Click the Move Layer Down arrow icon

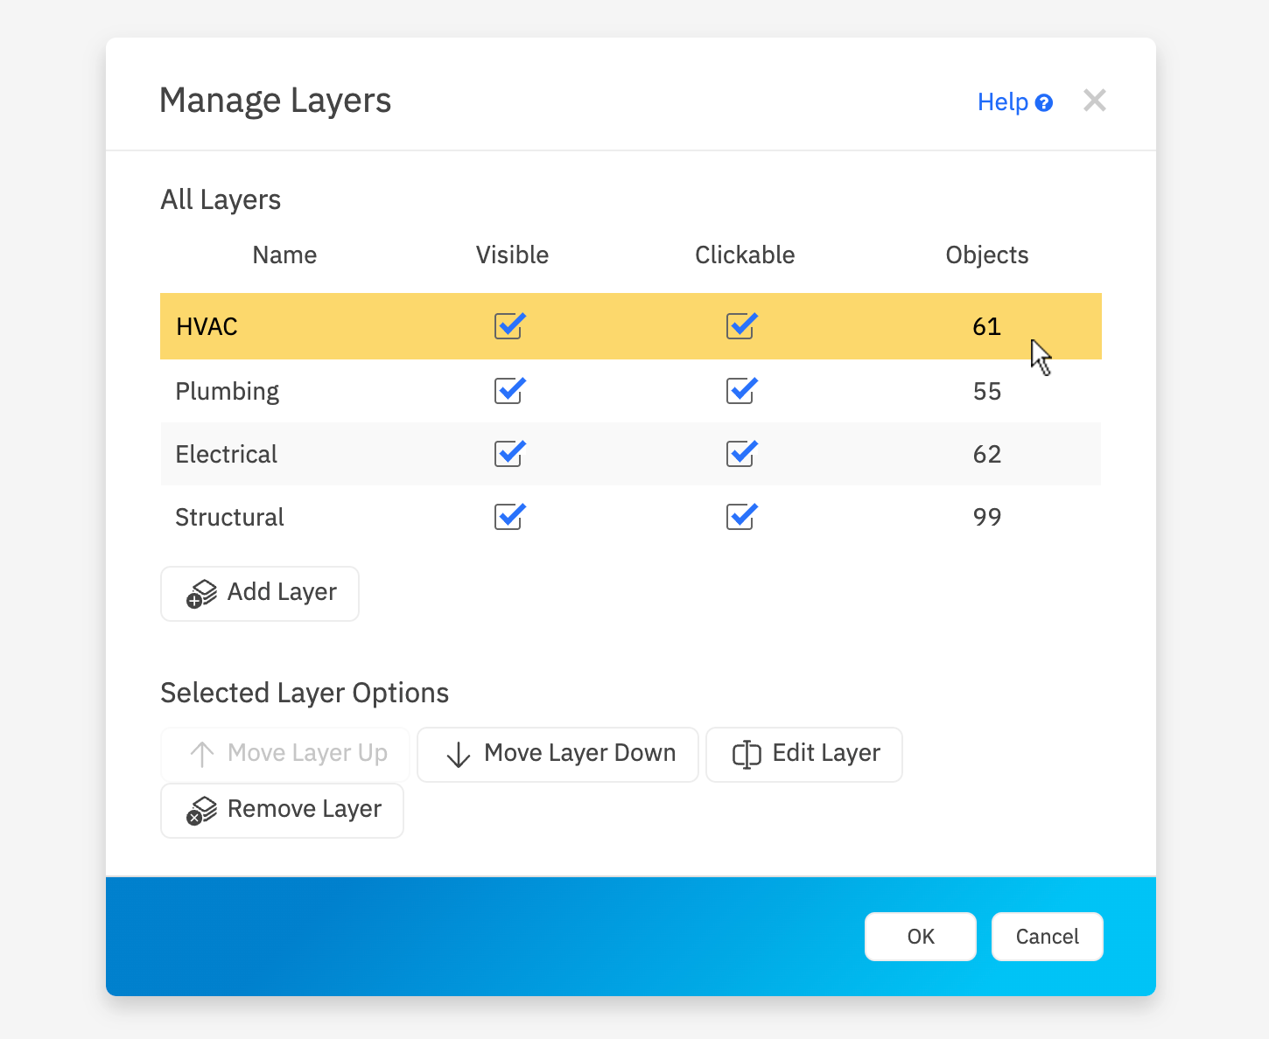tap(457, 754)
